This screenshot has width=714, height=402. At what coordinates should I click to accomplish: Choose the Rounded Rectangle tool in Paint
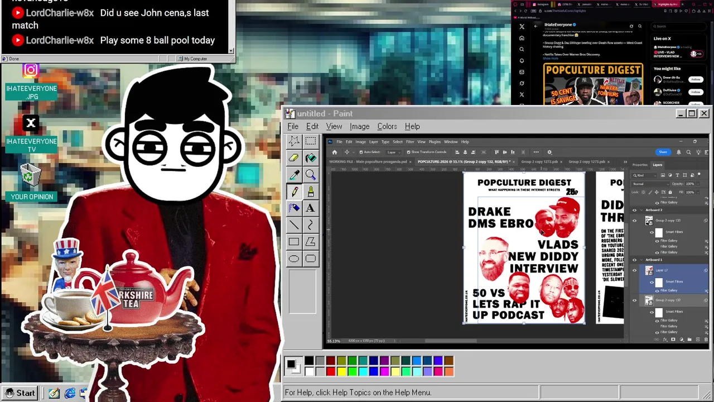coord(311,259)
